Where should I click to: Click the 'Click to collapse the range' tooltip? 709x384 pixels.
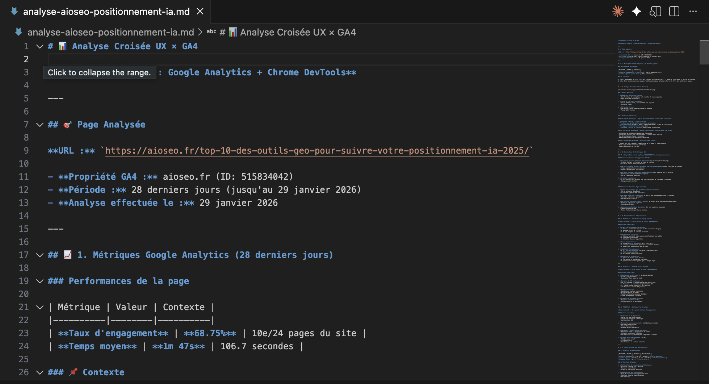click(x=100, y=72)
